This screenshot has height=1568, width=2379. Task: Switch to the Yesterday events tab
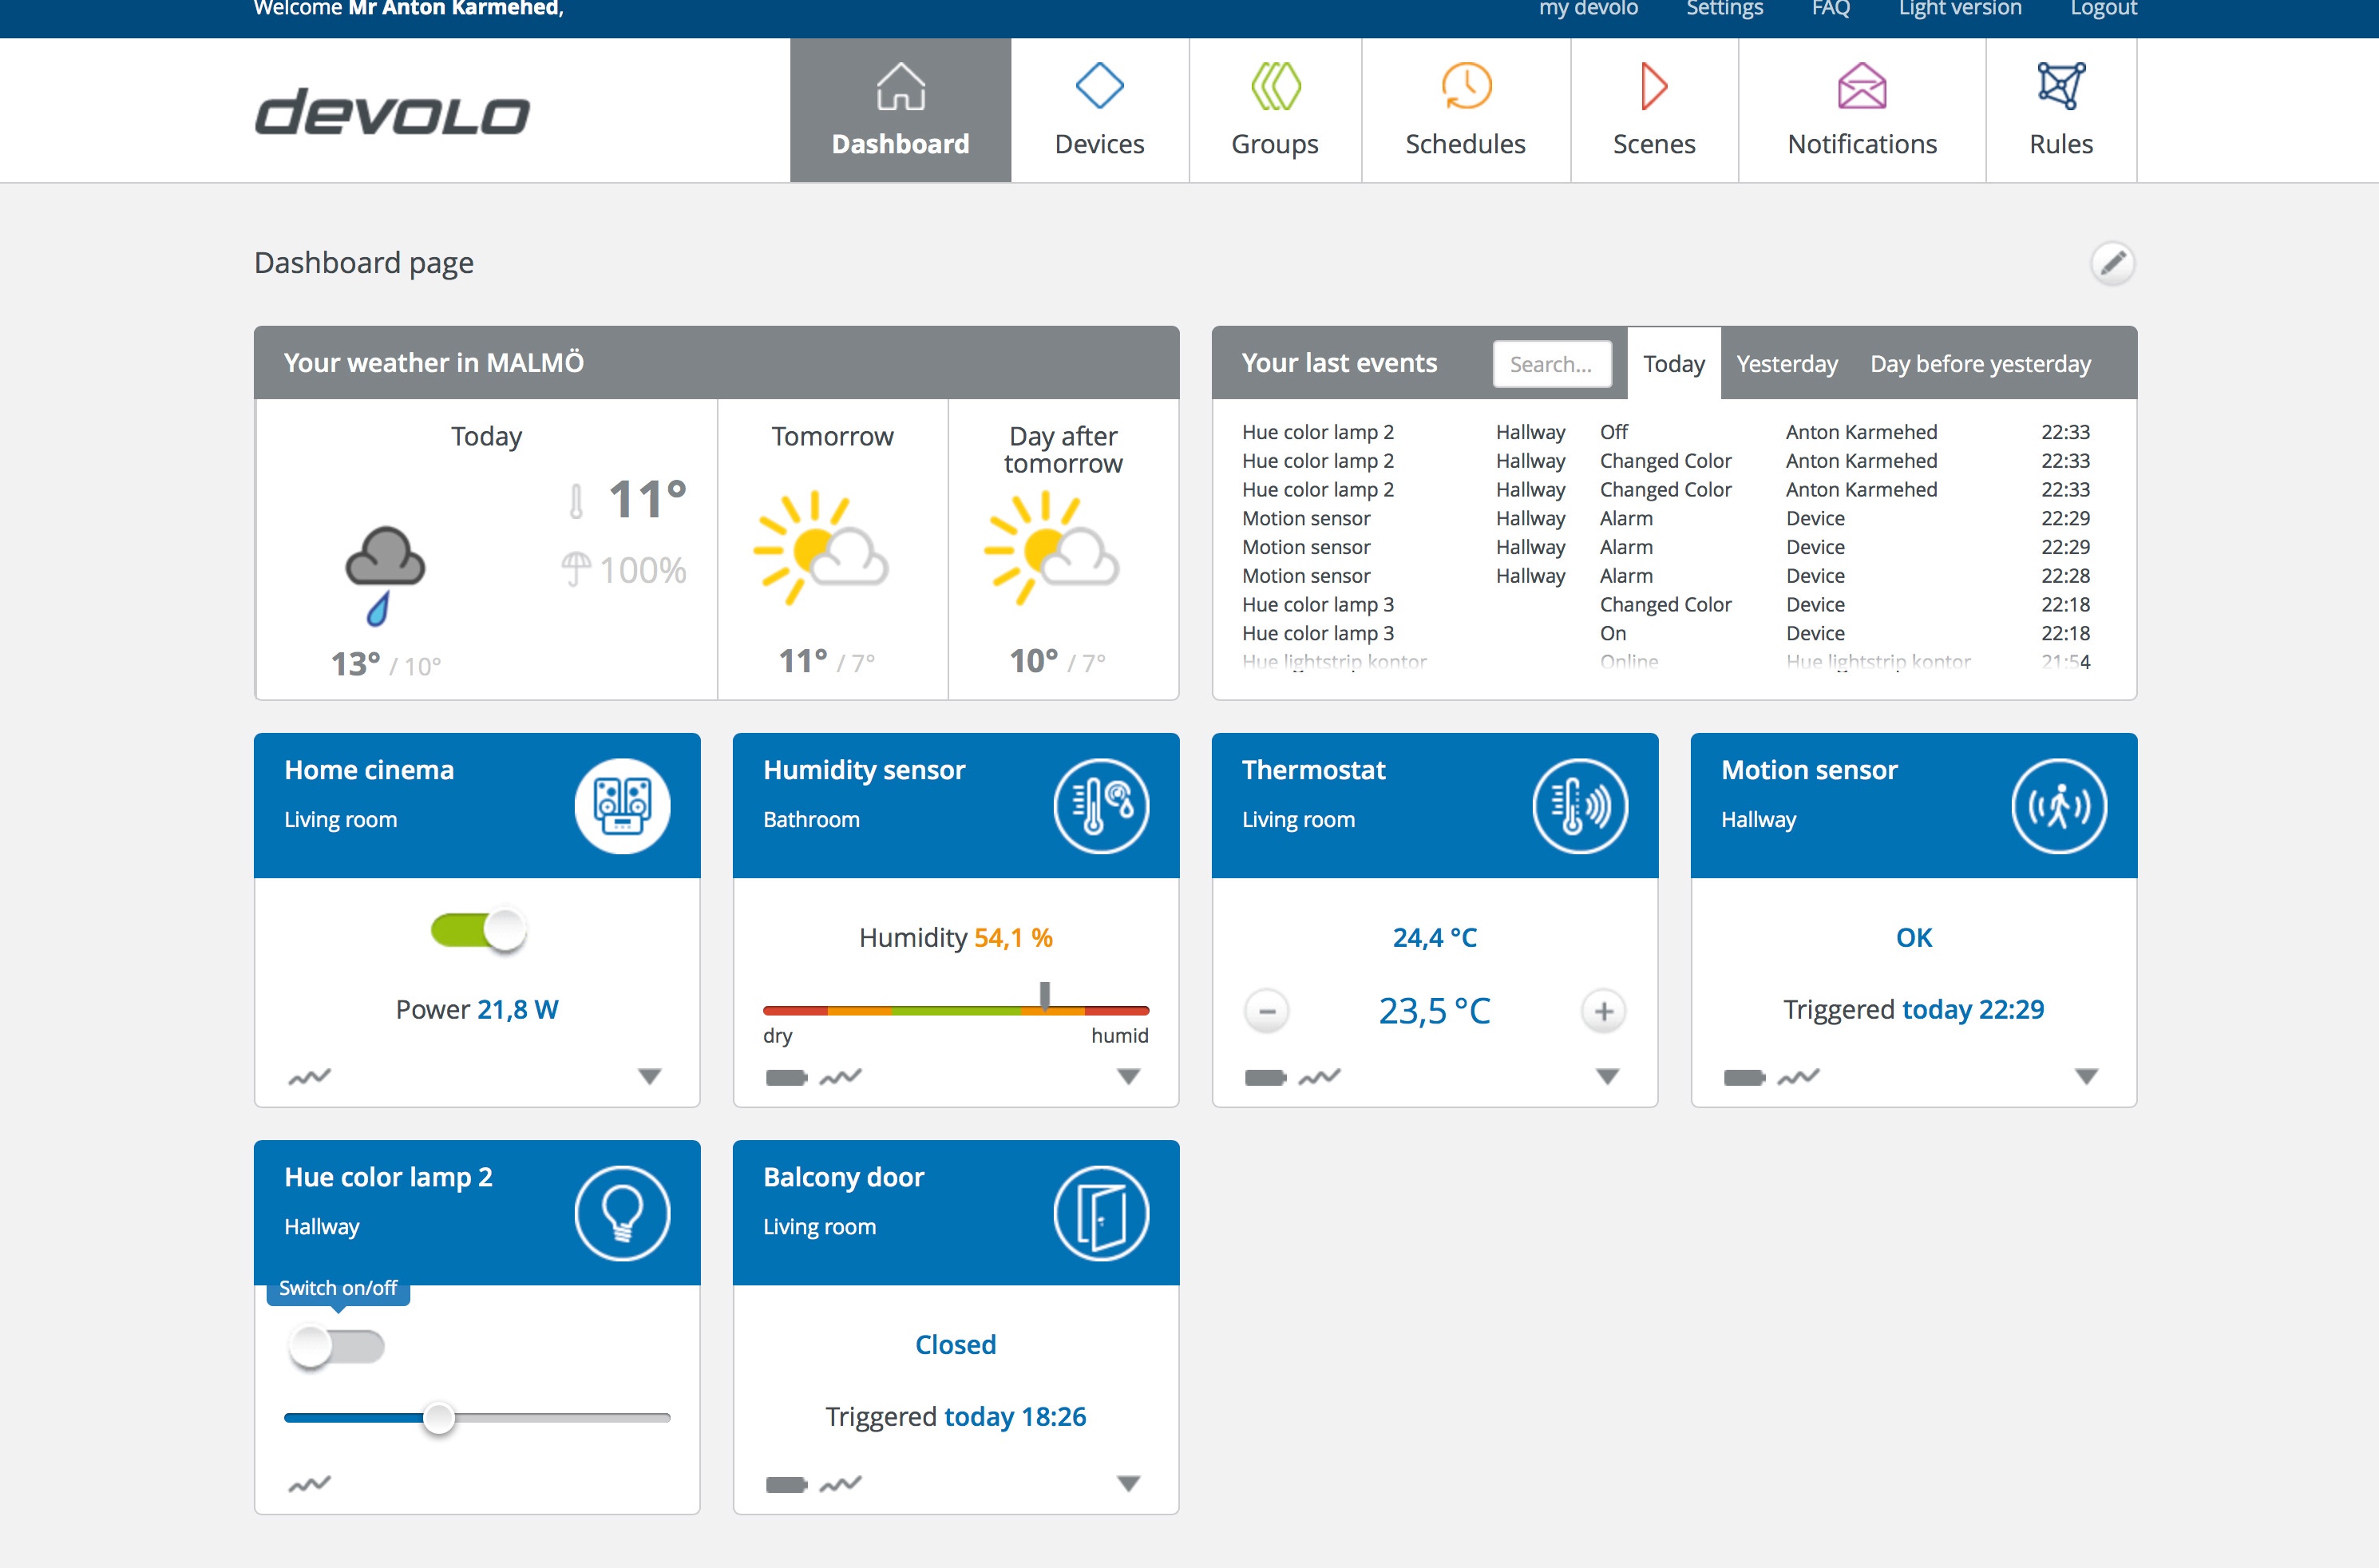tap(1786, 363)
